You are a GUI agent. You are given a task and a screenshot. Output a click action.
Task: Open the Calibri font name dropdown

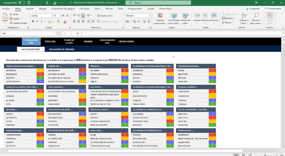point(52,16)
